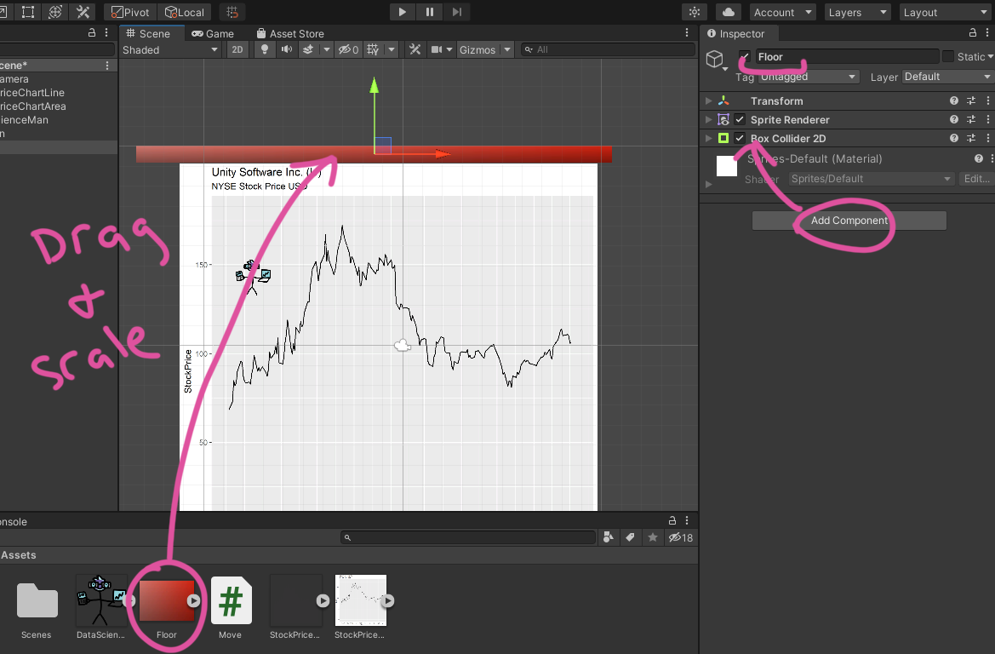The height and width of the screenshot is (654, 995).
Task: Open Tag dropdown in Inspector
Action: 809,77
